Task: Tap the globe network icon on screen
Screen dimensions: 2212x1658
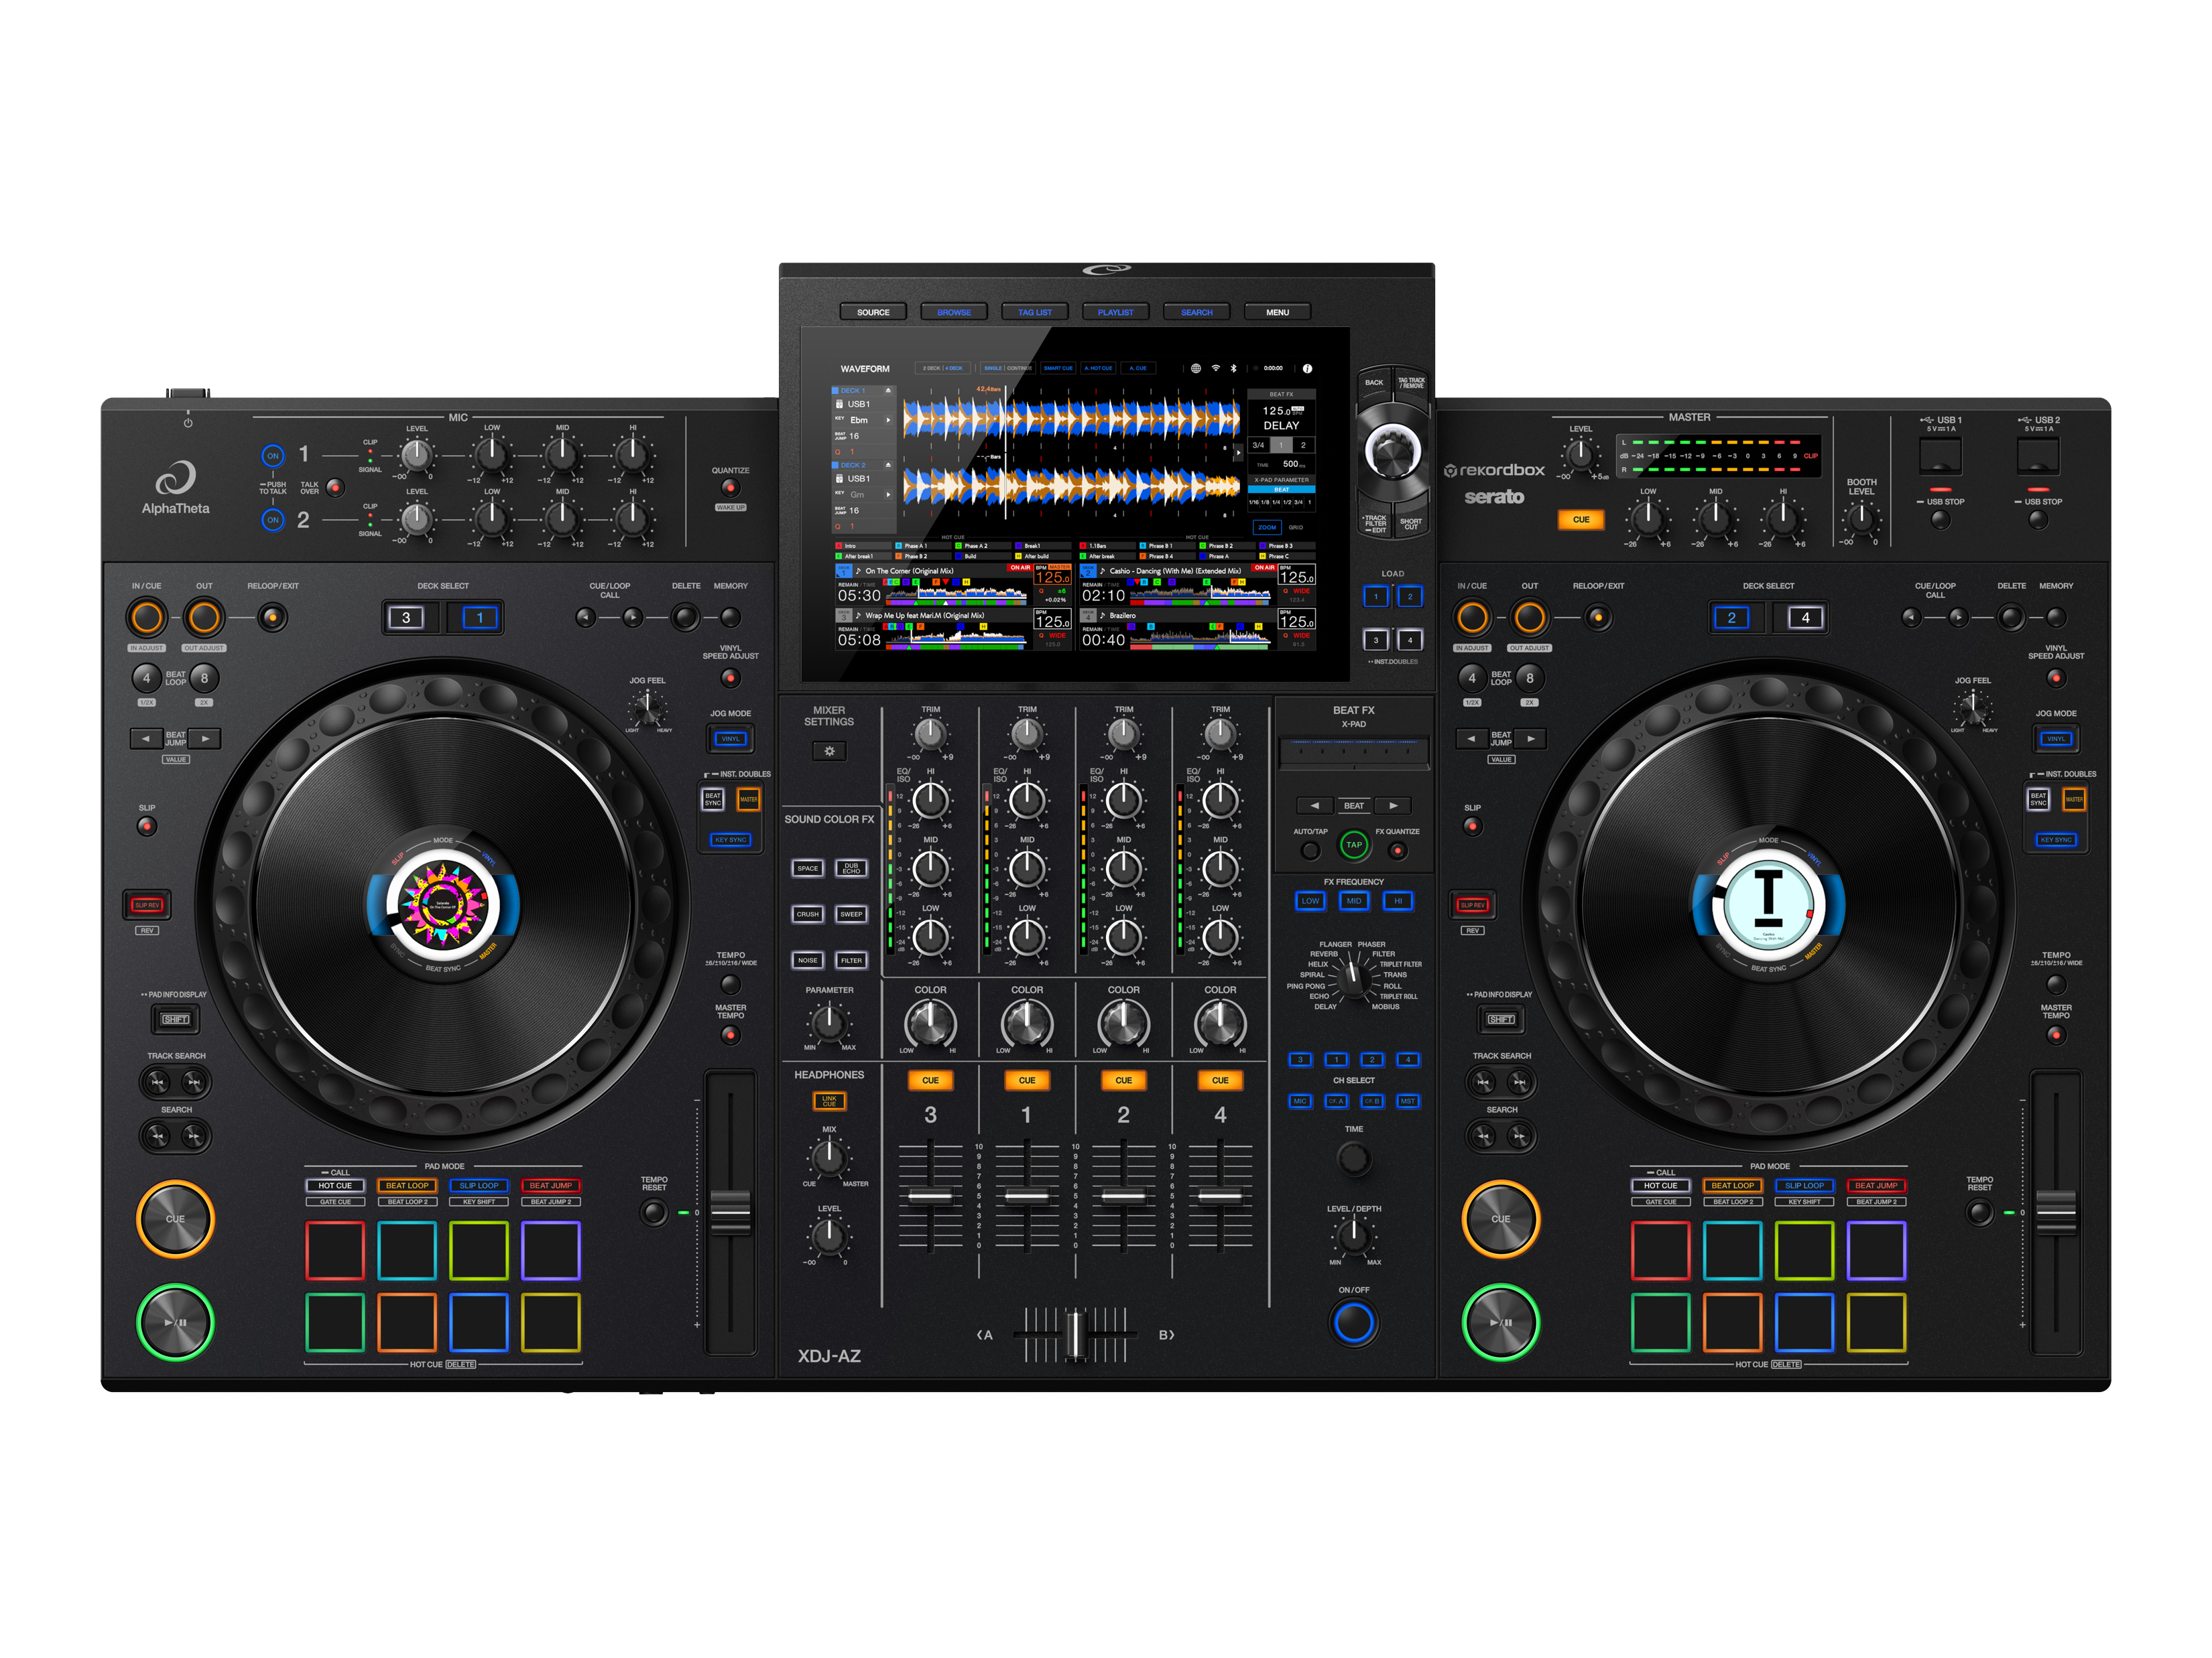Action: pos(1196,368)
